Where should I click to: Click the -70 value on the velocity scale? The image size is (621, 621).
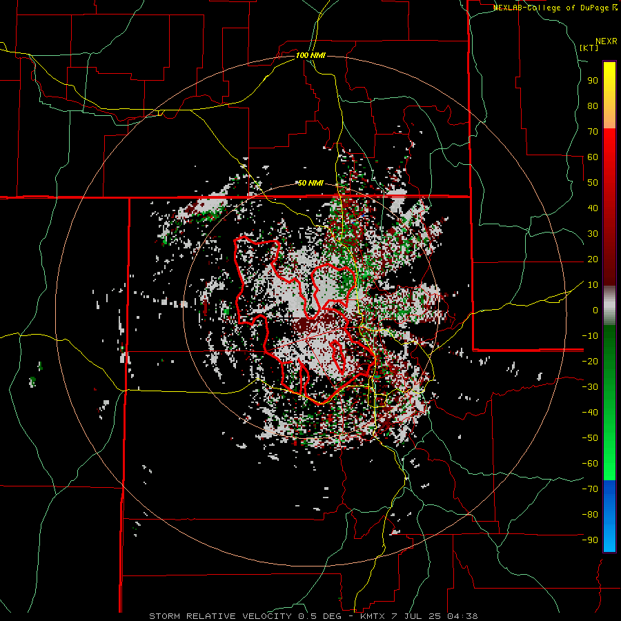click(590, 489)
